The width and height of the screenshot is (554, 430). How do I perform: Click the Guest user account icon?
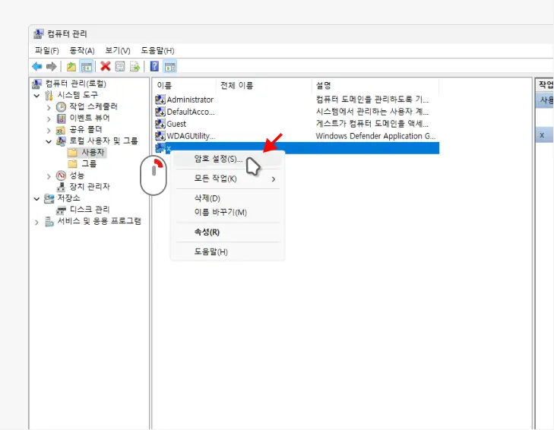pos(160,124)
